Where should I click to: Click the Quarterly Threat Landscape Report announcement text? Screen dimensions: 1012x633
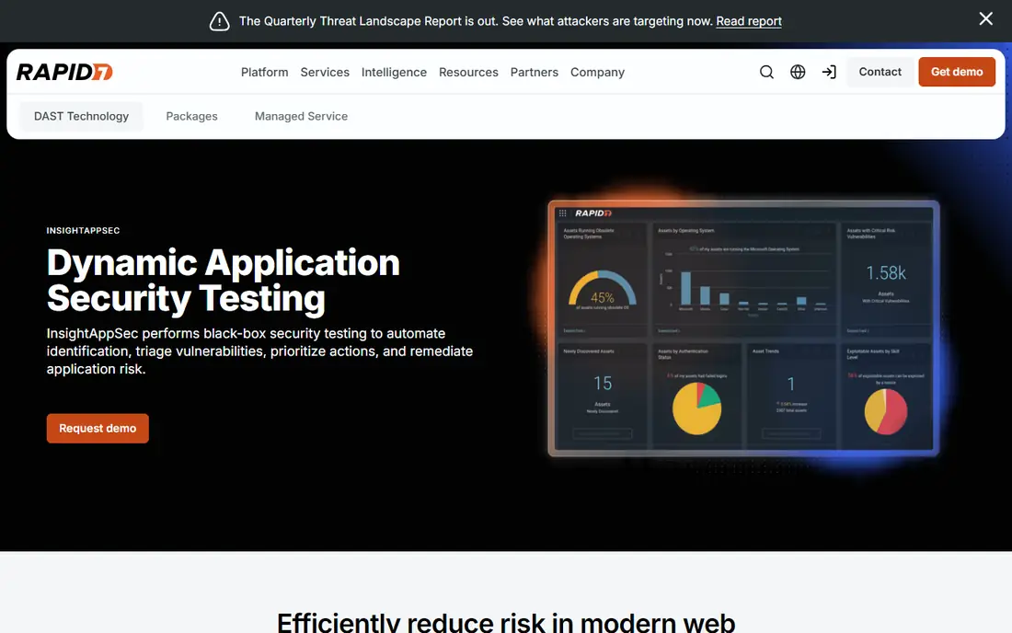point(476,21)
